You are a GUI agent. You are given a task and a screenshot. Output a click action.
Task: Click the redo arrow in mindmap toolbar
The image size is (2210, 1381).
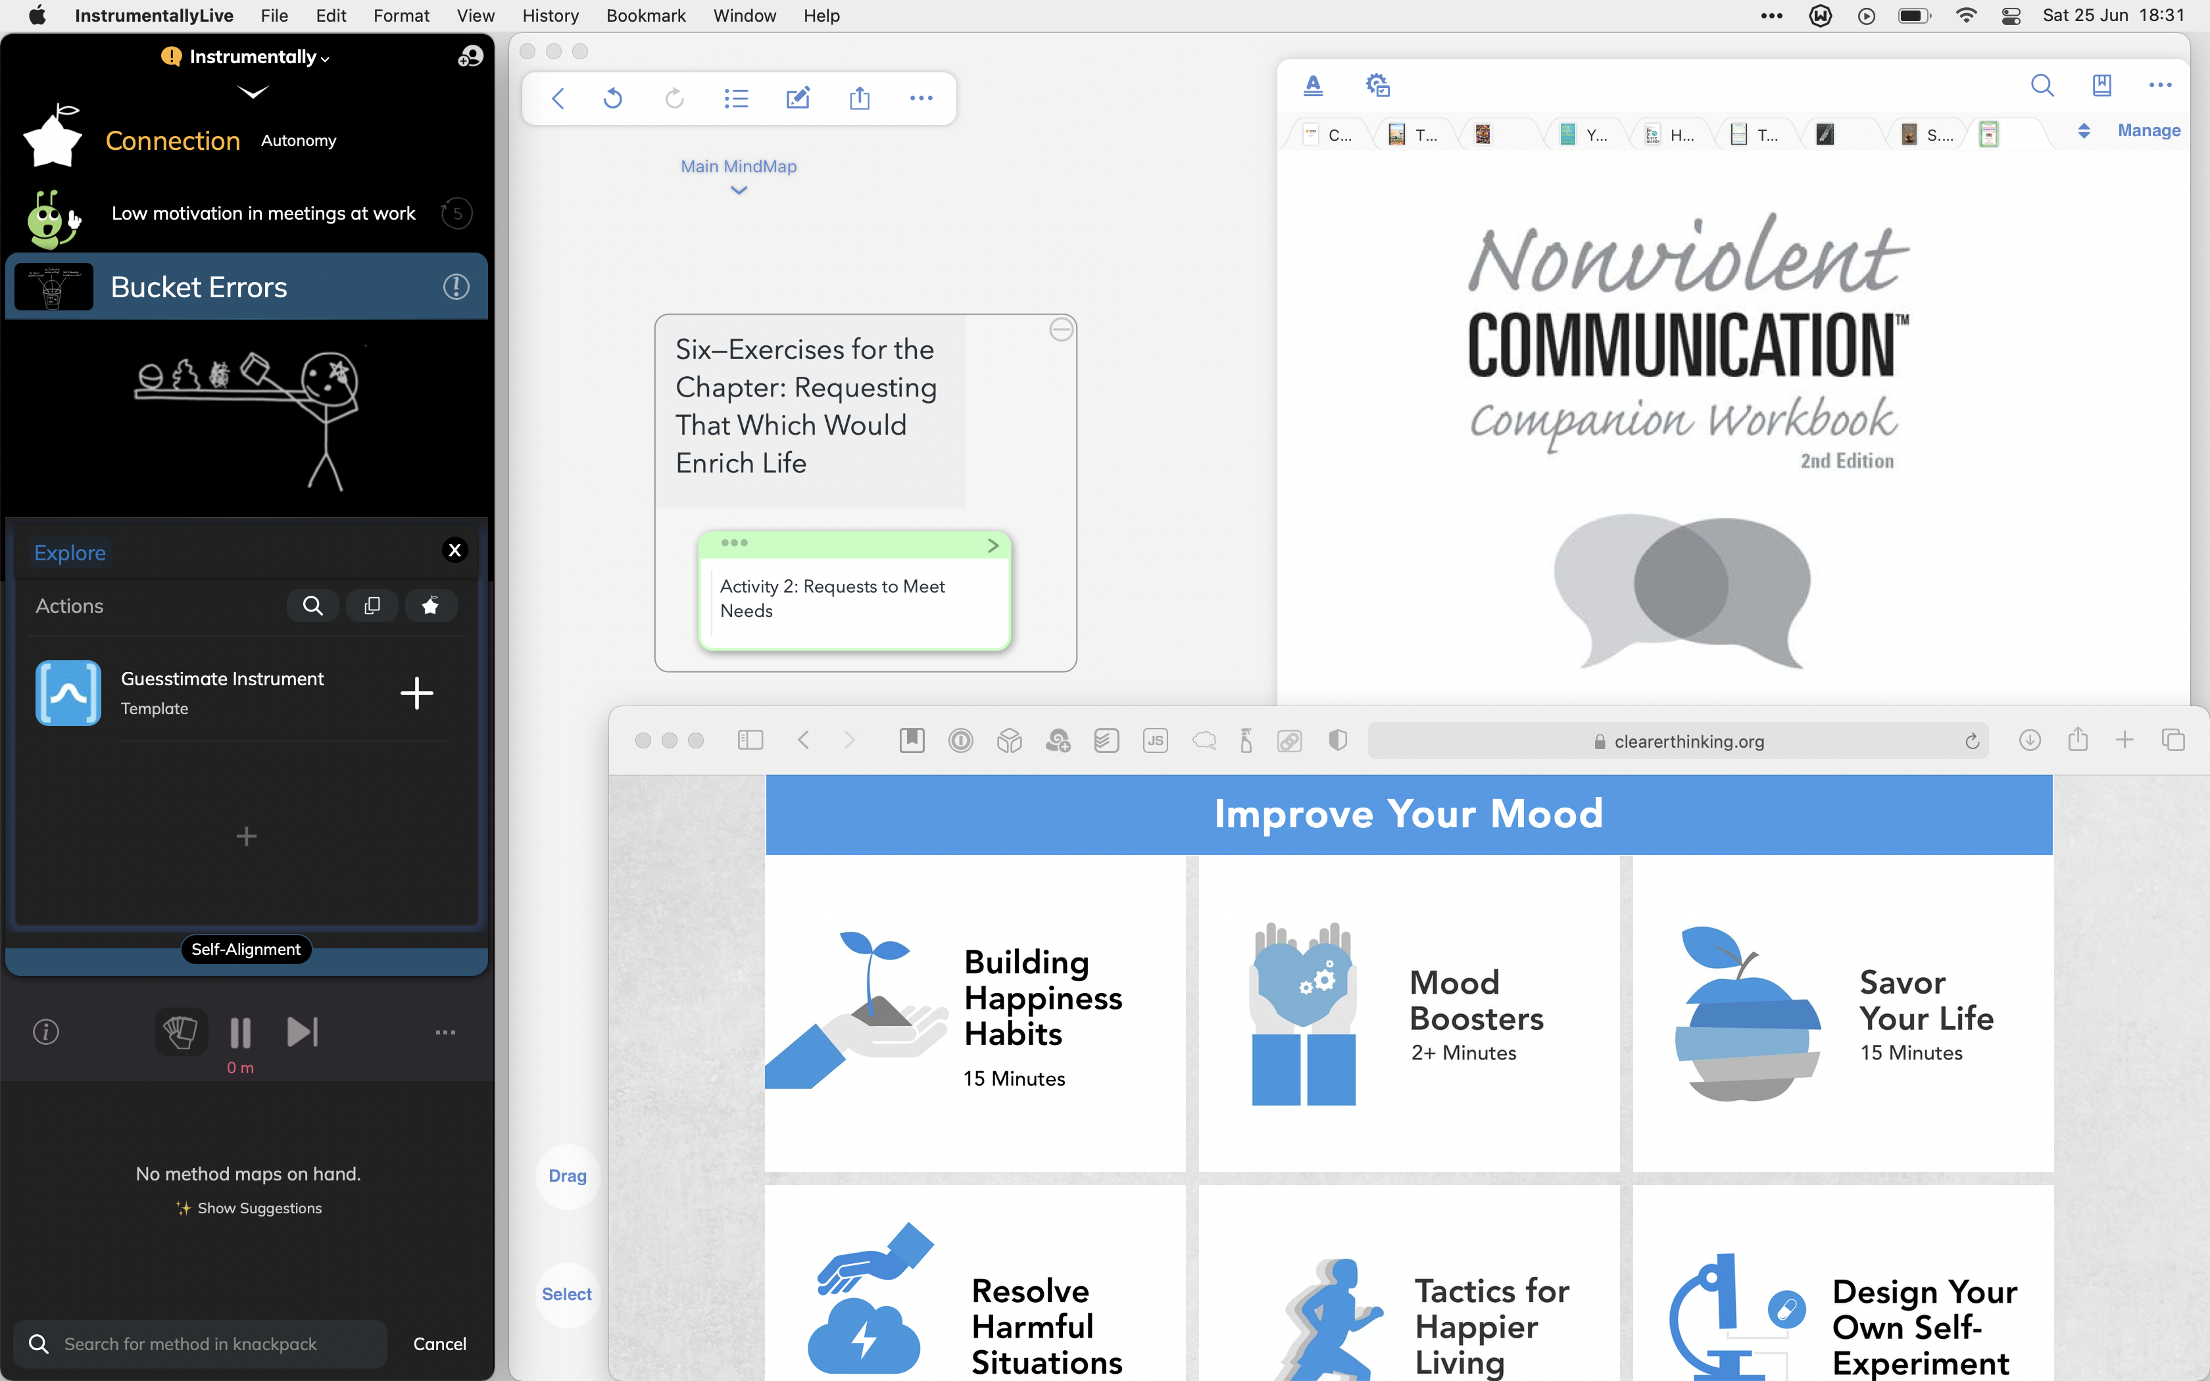click(674, 98)
